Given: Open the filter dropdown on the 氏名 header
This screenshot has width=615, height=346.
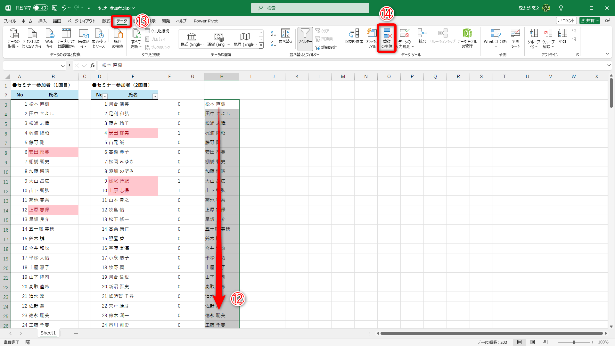Looking at the screenshot, I should tap(155, 96).
